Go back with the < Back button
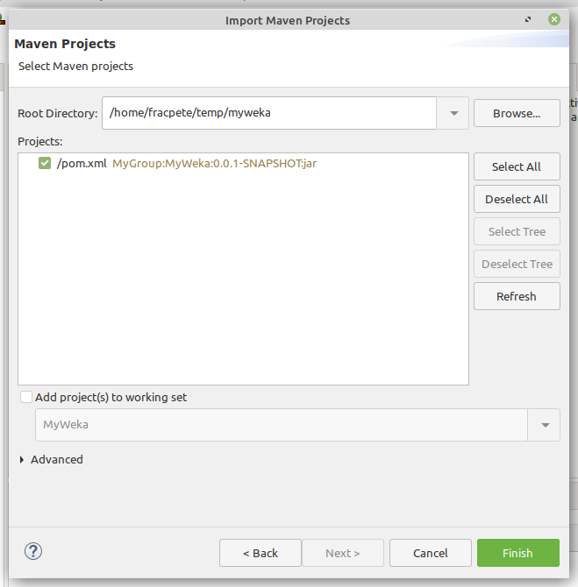The height and width of the screenshot is (587, 578). (260, 553)
